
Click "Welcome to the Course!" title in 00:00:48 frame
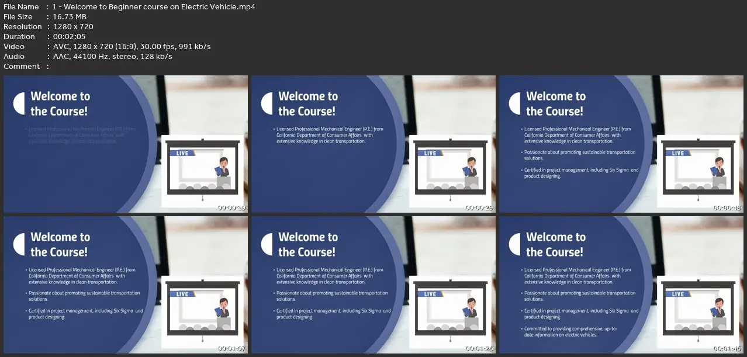[556, 103]
